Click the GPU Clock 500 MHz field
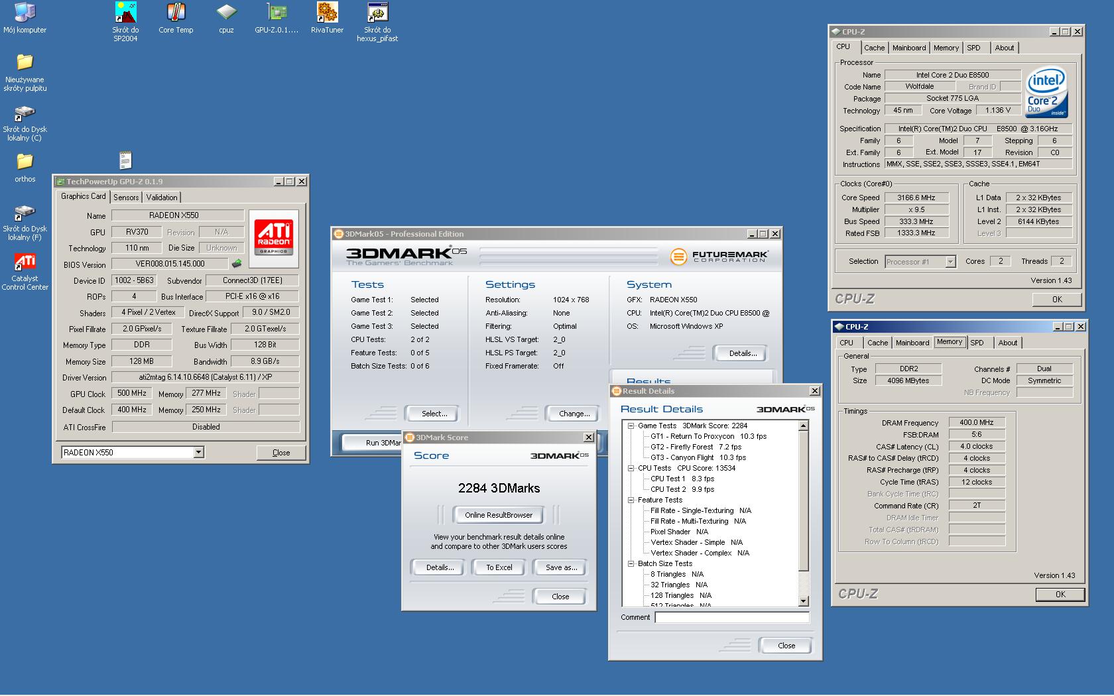 pyautogui.click(x=132, y=393)
